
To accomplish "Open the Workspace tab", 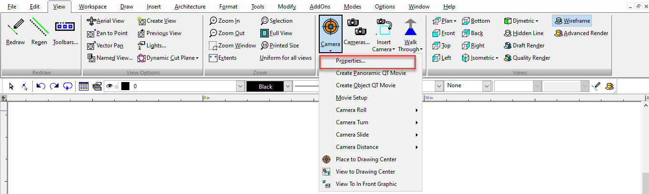I will click(93, 7).
